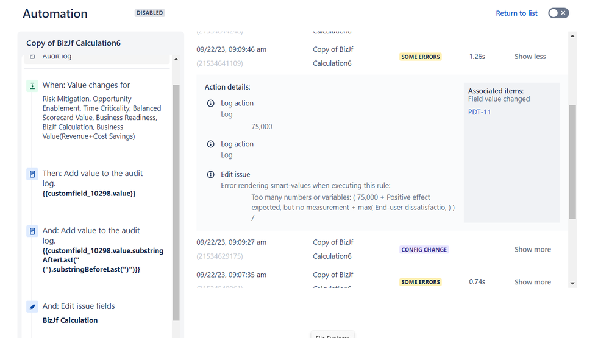Click the Associated items heading
Viewport: 609px width, 338px height.
click(x=496, y=91)
